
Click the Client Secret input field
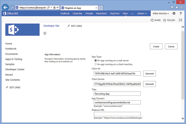[117, 84]
